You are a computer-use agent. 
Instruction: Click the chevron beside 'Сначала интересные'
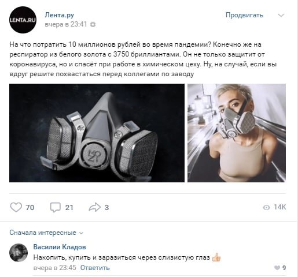pyautogui.click(x=82, y=233)
